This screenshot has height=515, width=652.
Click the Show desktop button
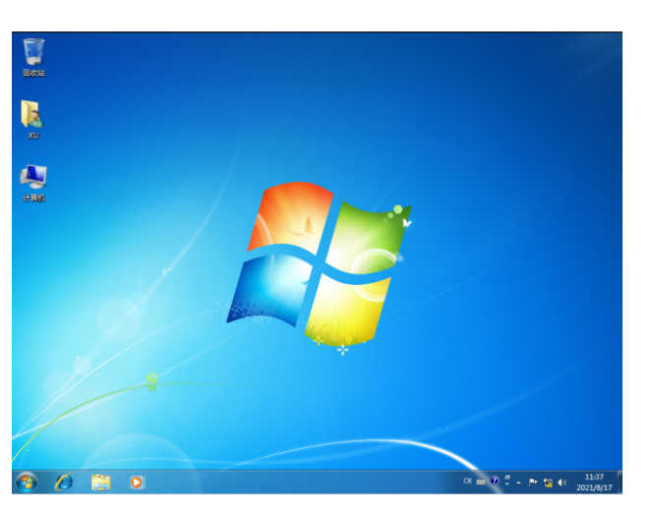620,483
